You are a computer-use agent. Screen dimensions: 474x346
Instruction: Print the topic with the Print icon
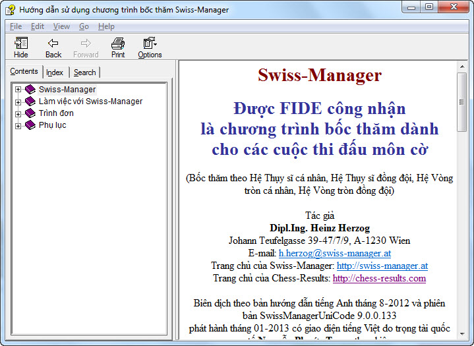[118, 47]
